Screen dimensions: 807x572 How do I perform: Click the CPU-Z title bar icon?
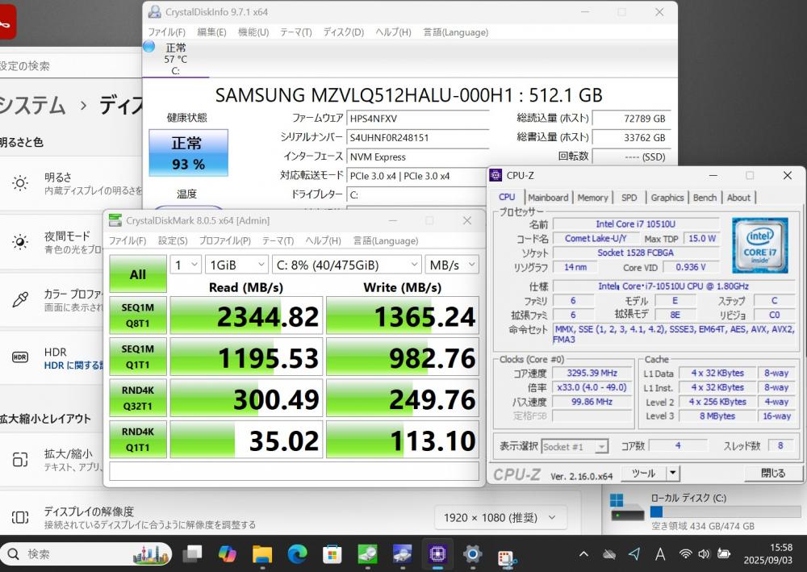click(495, 175)
